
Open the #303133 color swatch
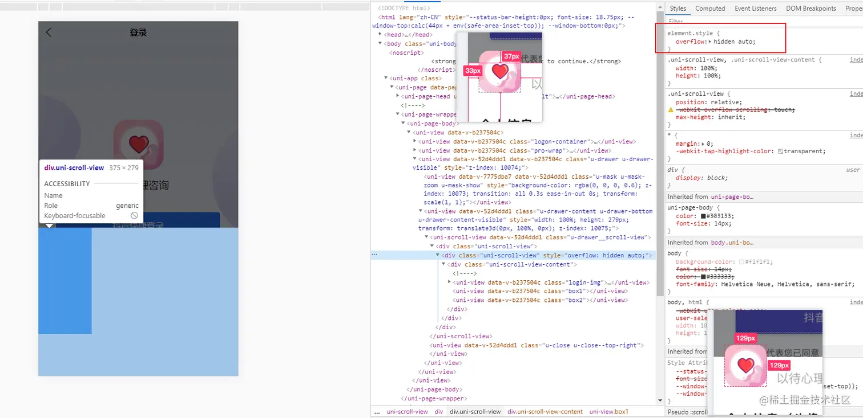point(704,216)
